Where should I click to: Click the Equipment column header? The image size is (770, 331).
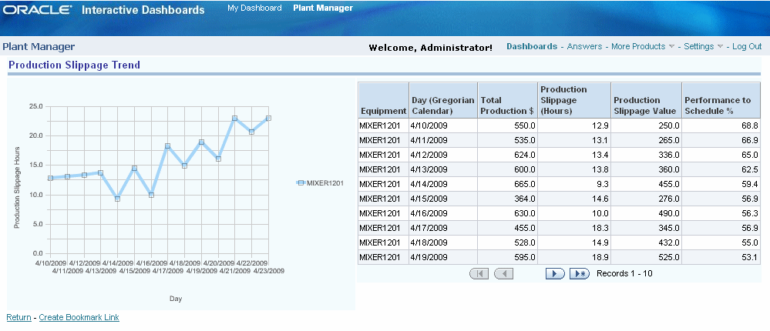tap(383, 100)
